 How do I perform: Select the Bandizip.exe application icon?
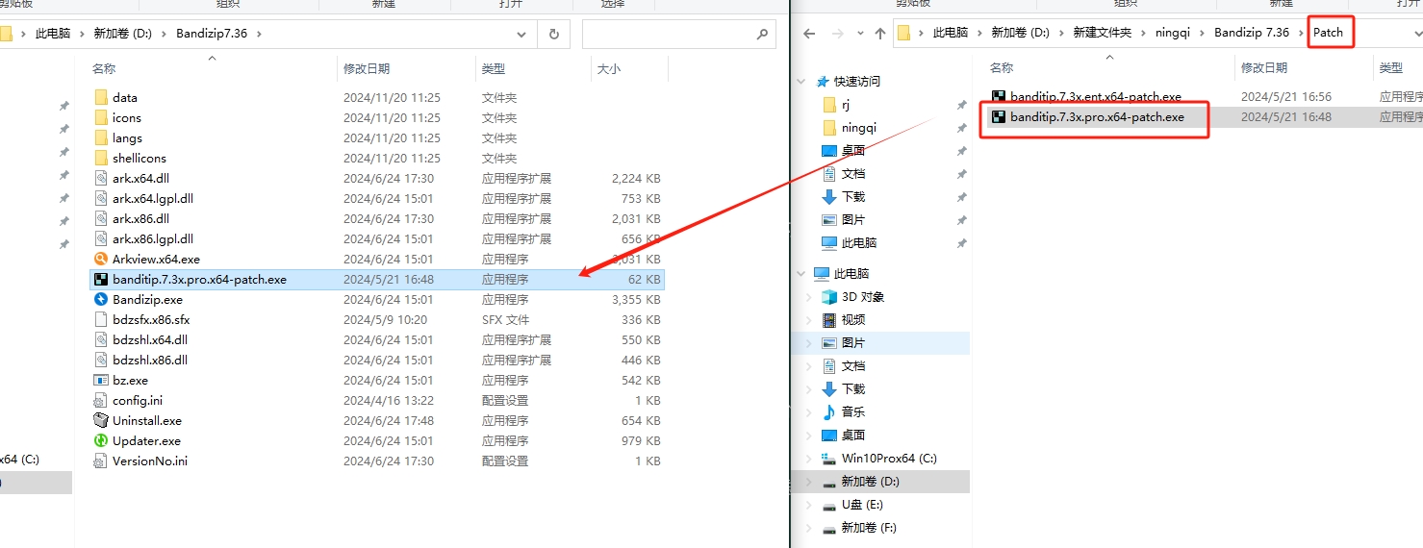(x=102, y=299)
